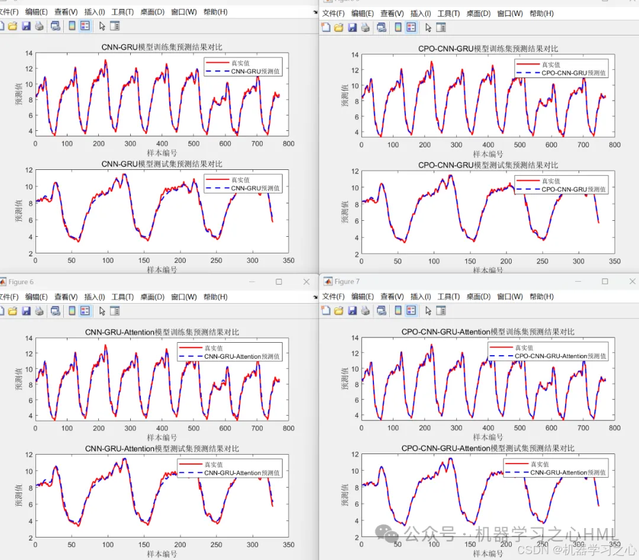The height and width of the screenshot is (560, 639).
Task: Save the figure in the CPO-CNN-GRU模型 window
Action: point(352,27)
